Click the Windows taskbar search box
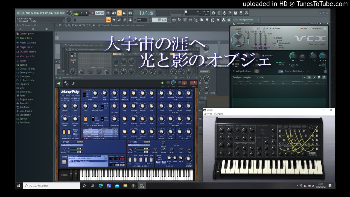 point(52,186)
